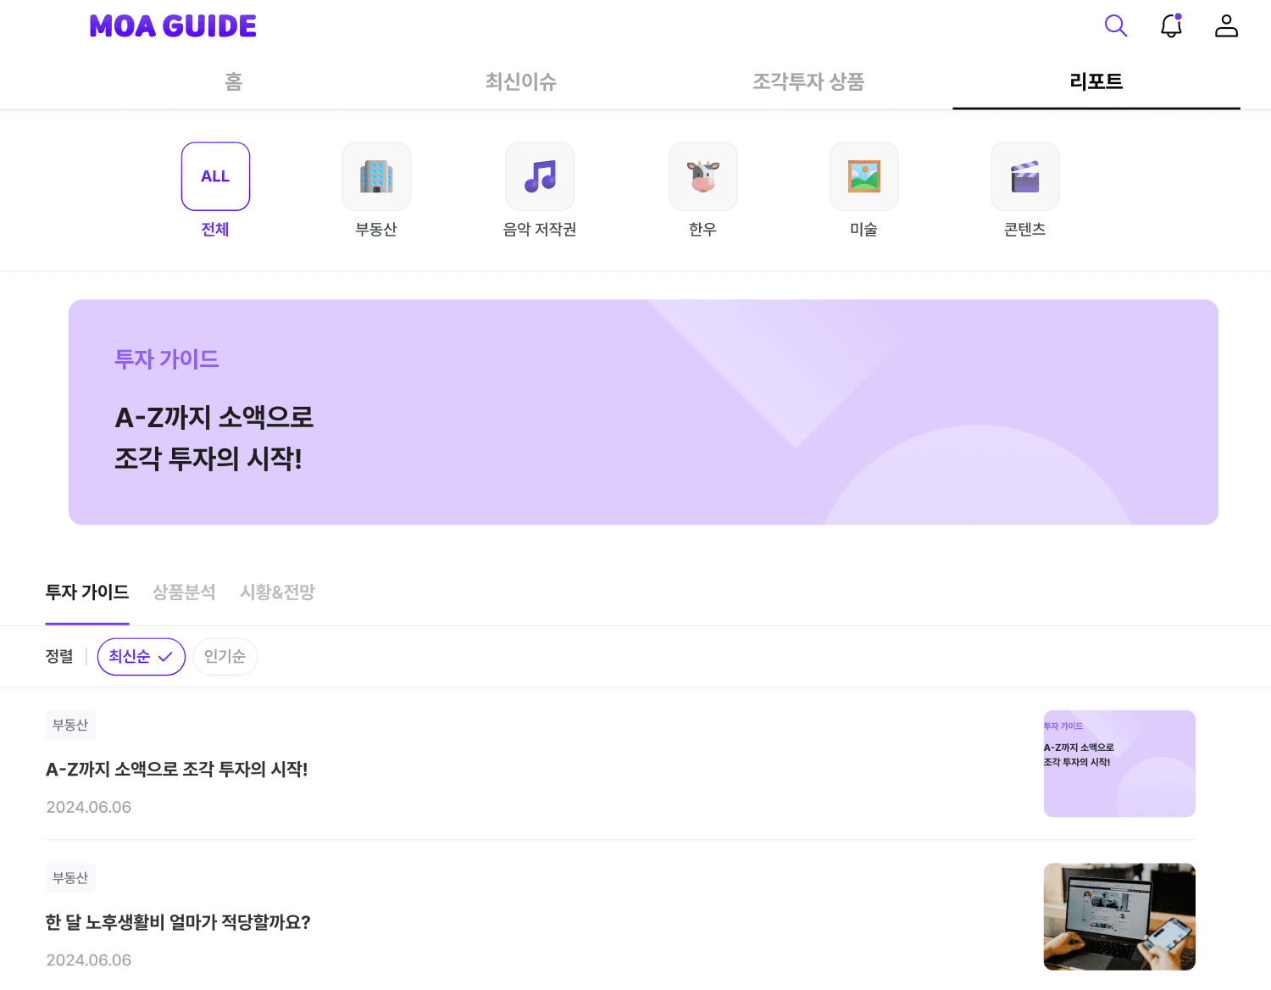Go to the 홈 menu

pos(234,81)
